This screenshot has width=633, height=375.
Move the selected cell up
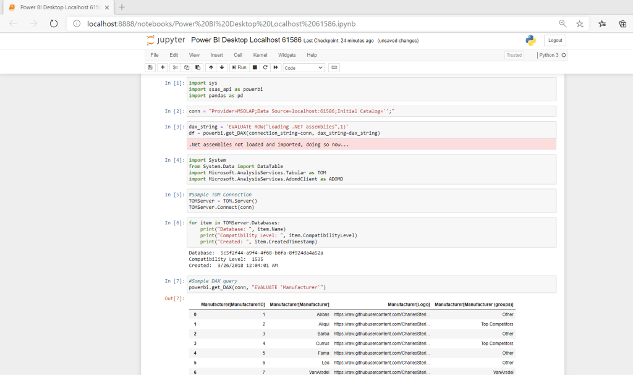click(211, 67)
